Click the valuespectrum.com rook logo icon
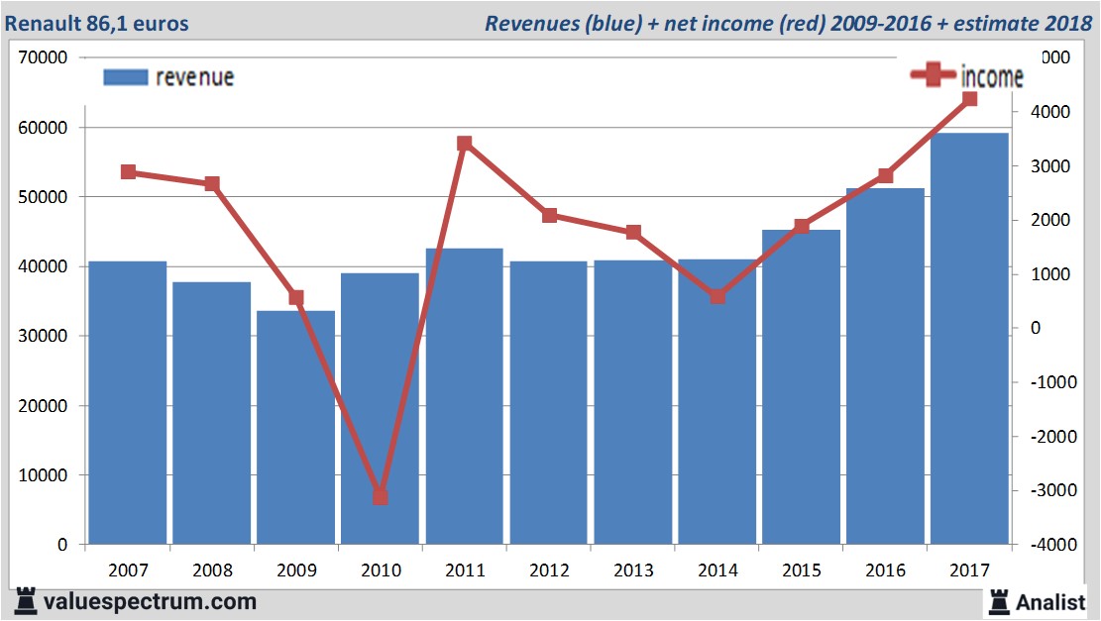 click(25, 601)
